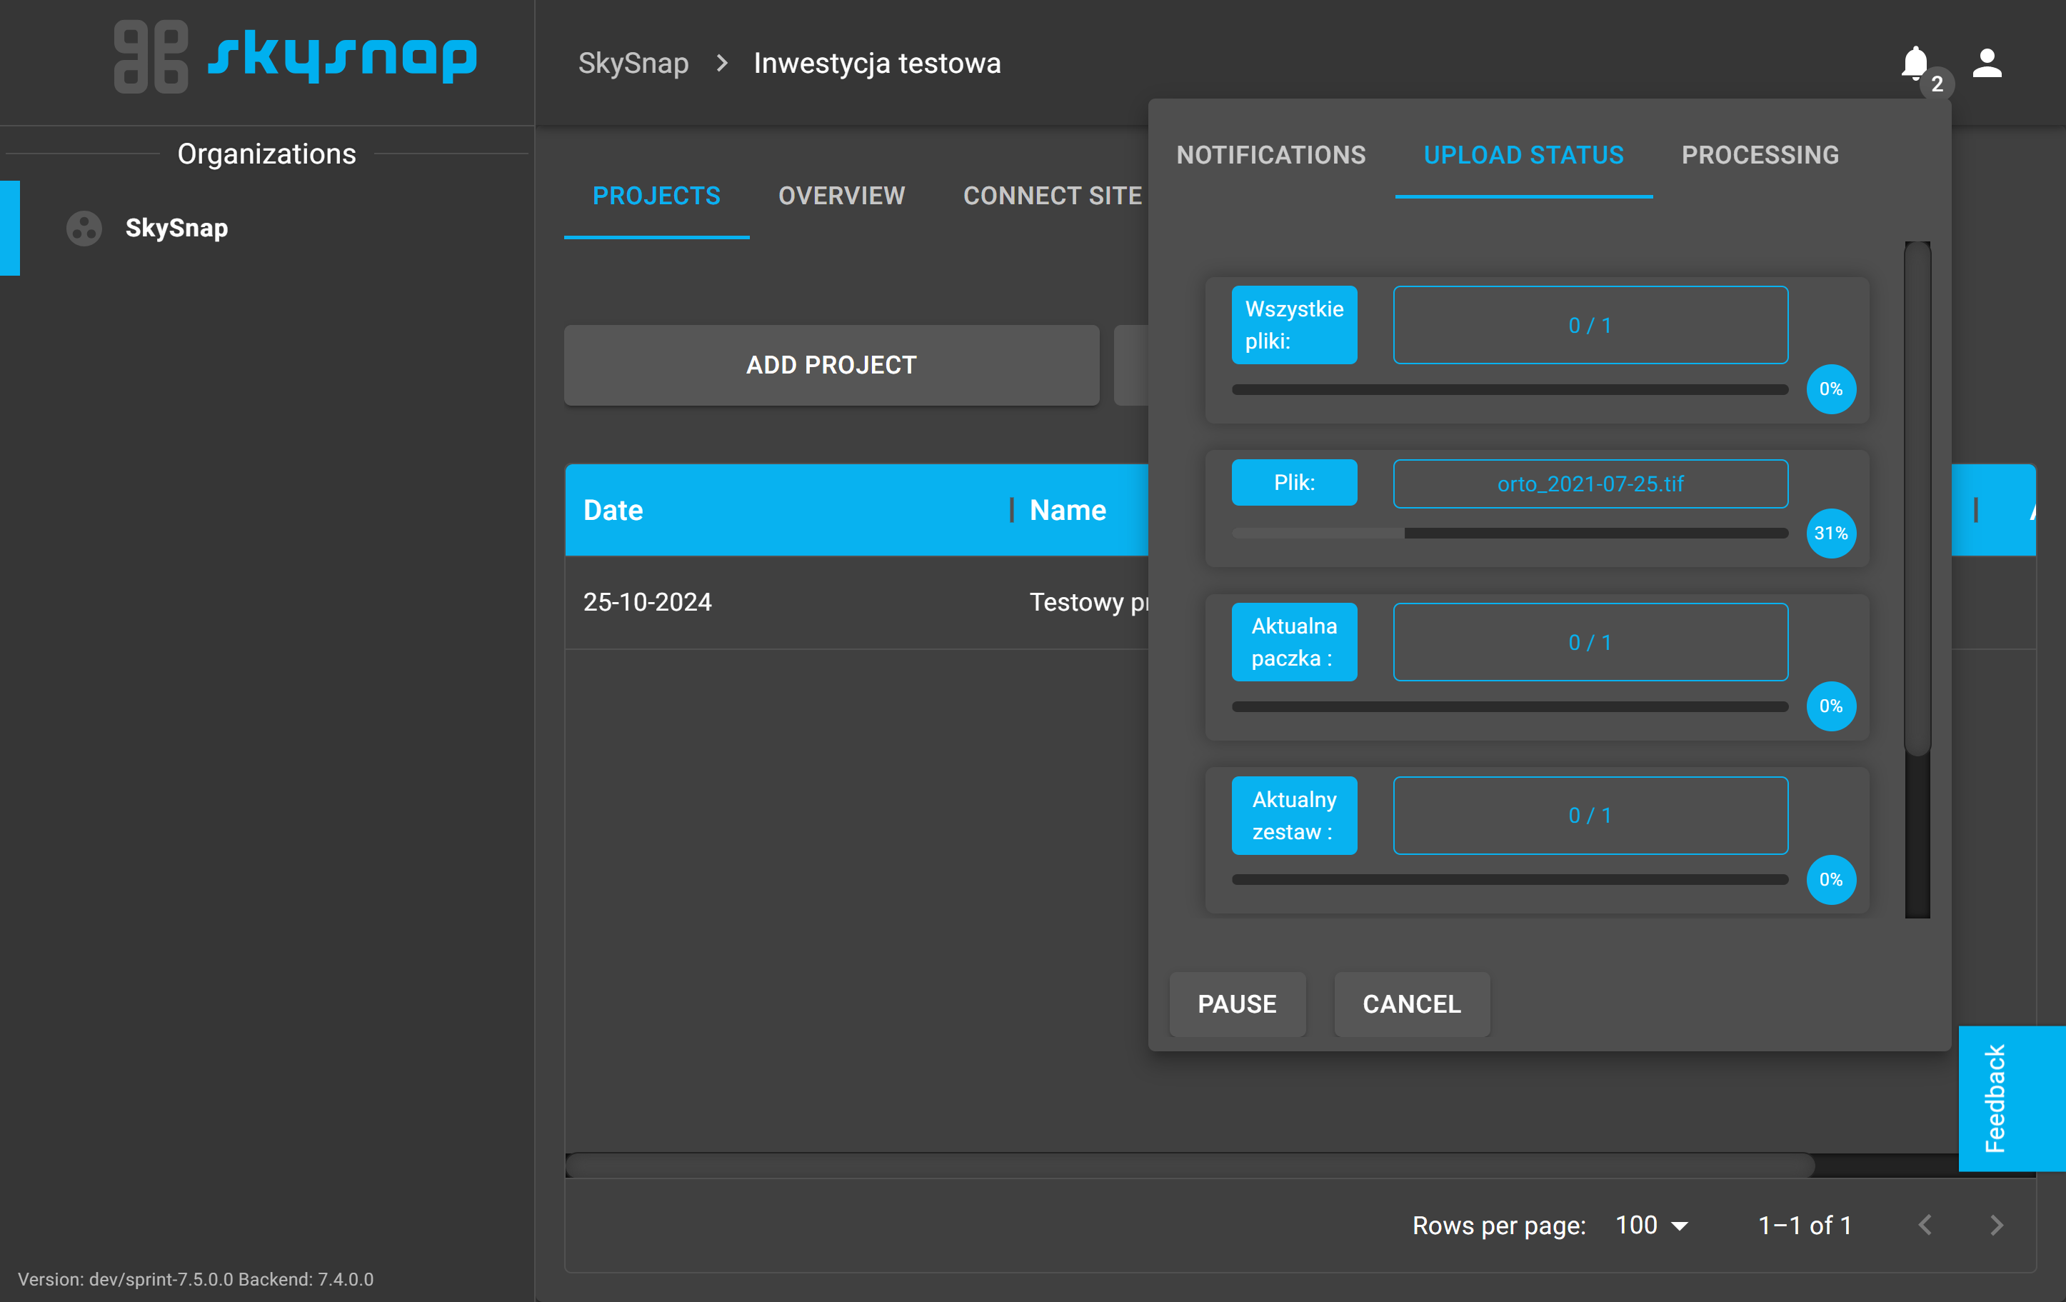The height and width of the screenshot is (1302, 2066).
Task: Pause the upload
Action: tap(1237, 1004)
